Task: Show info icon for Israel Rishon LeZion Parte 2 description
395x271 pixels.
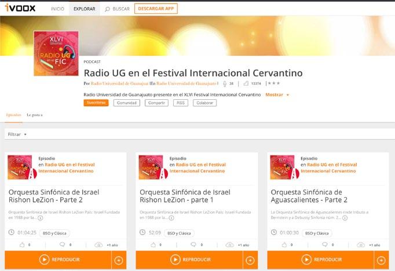Action: (x=41, y=218)
